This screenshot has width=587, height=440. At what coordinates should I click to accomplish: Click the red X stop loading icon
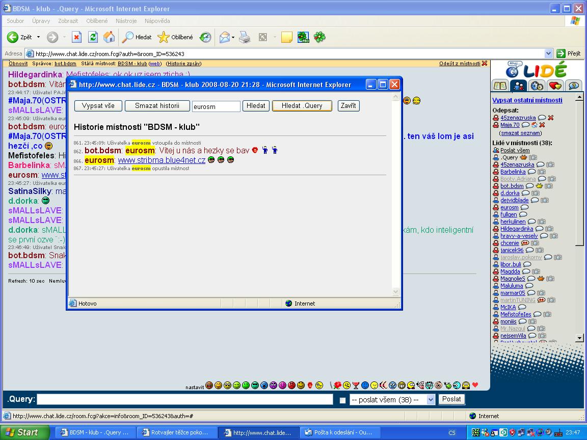pos(76,37)
